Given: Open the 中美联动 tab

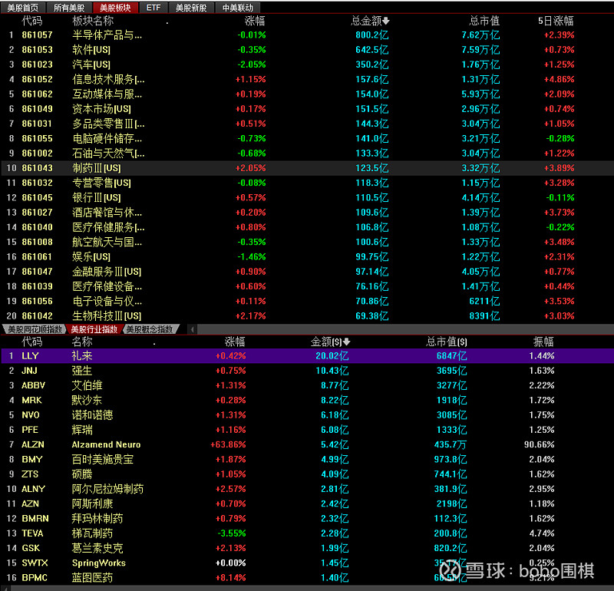Looking at the screenshot, I should point(238,8).
